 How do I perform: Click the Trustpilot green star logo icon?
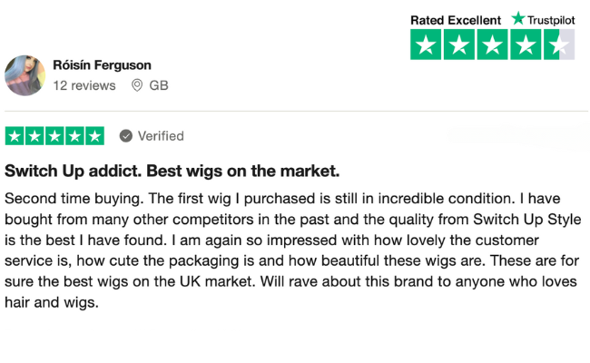click(x=518, y=18)
